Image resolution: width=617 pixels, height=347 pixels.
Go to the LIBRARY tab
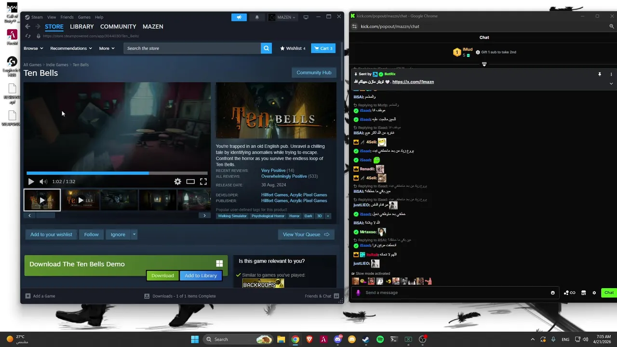(x=81, y=27)
